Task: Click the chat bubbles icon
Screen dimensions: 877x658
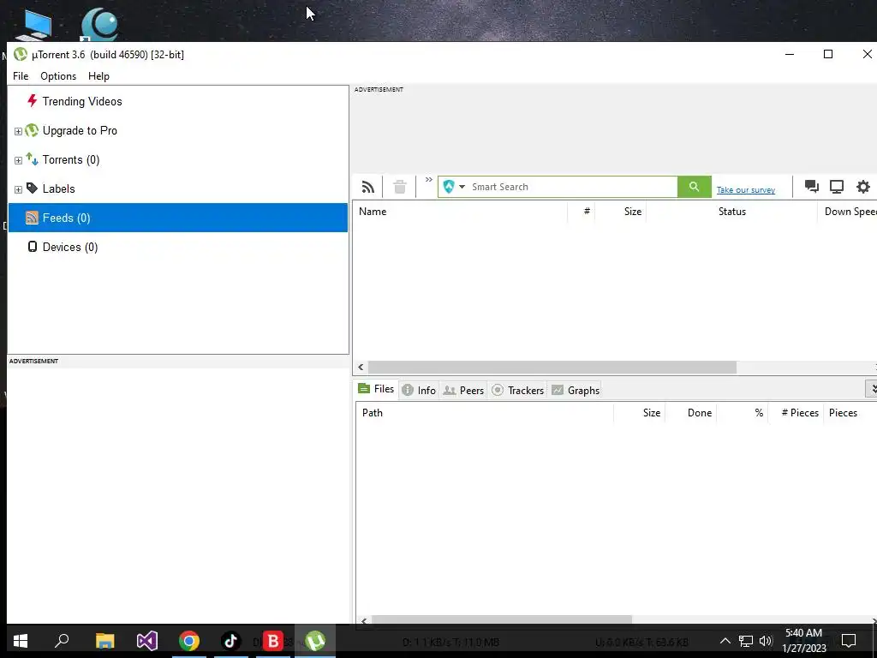Action: [x=812, y=186]
